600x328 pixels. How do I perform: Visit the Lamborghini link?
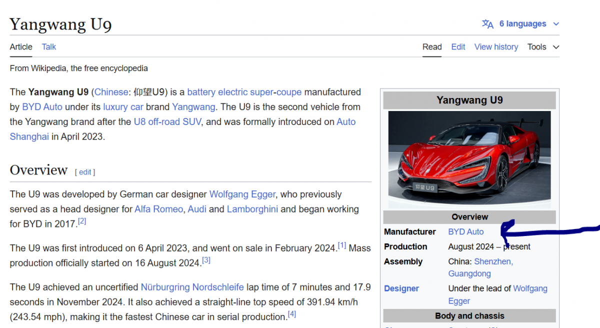(252, 209)
